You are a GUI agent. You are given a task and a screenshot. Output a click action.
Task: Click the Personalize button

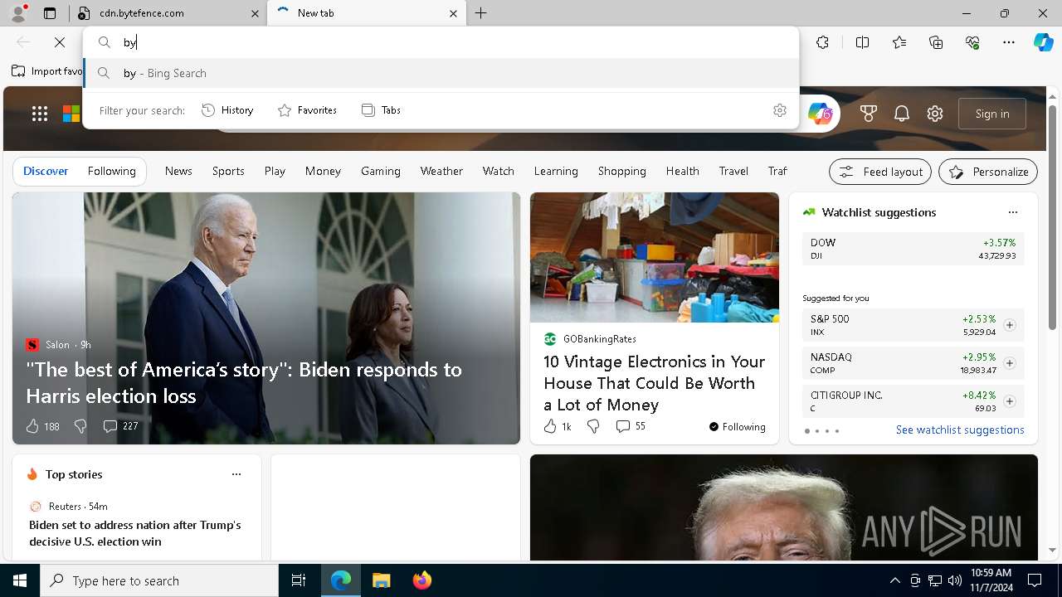[x=988, y=172]
